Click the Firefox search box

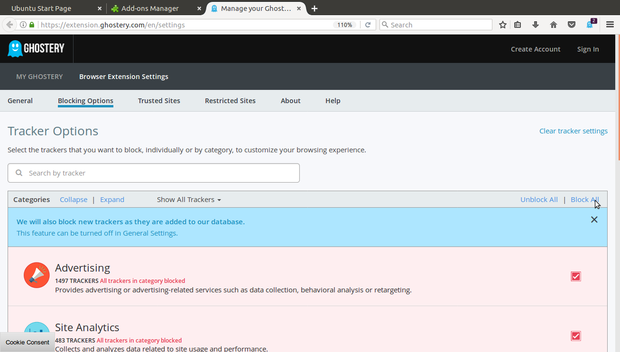point(436,25)
